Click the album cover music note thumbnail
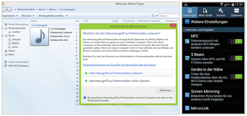247x116 pixels. tap(40, 36)
